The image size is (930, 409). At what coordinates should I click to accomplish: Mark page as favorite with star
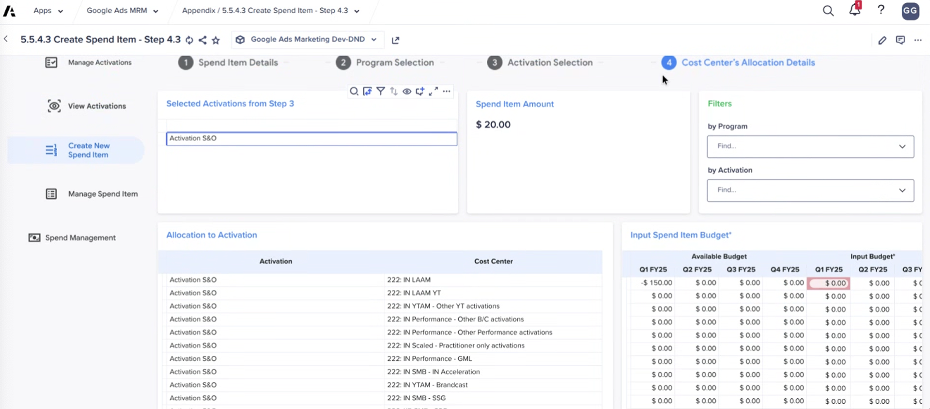[x=216, y=40]
